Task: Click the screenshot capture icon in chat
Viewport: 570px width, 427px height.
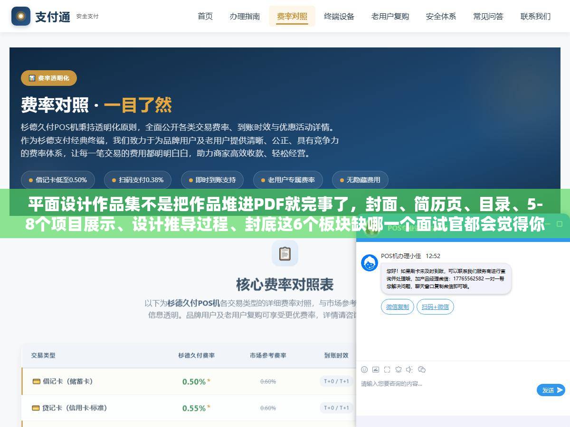Action: click(x=387, y=369)
